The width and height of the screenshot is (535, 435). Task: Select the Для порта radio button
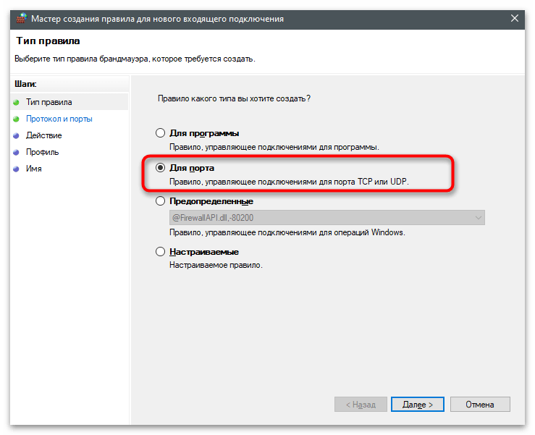click(x=161, y=167)
